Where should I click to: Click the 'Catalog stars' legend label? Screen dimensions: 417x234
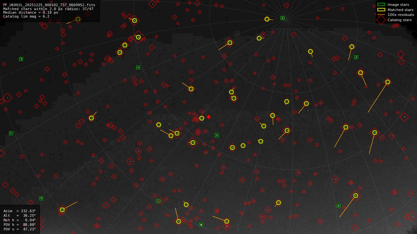399,20
